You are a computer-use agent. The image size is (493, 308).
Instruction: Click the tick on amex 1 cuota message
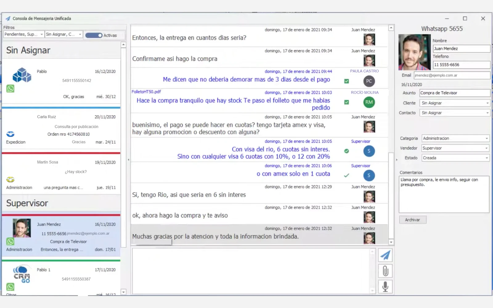pos(347,176)
